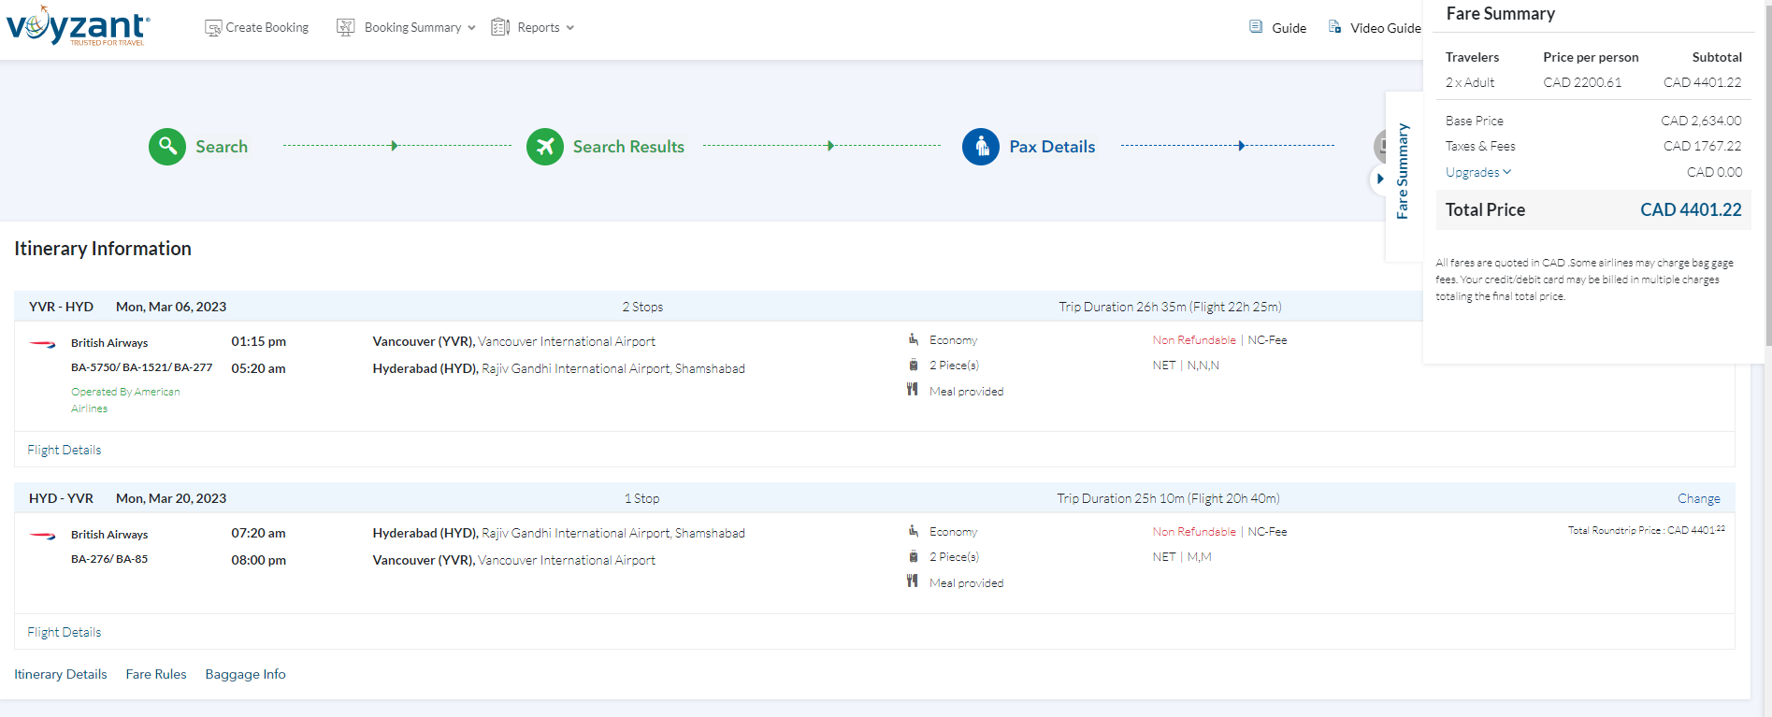Click the Create Booking icon
This screenshot has width=1772, height=717.
tap(213, 28)
